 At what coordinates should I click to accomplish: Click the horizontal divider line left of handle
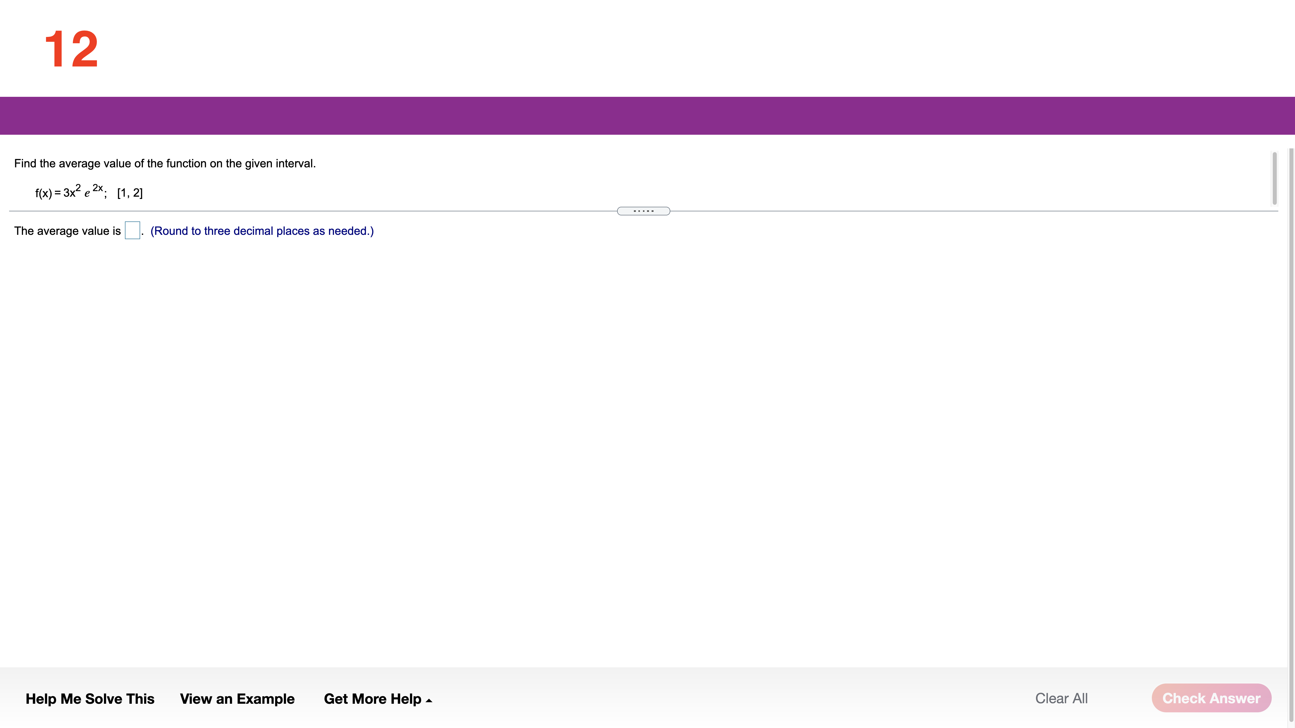[x=312, y=211]
